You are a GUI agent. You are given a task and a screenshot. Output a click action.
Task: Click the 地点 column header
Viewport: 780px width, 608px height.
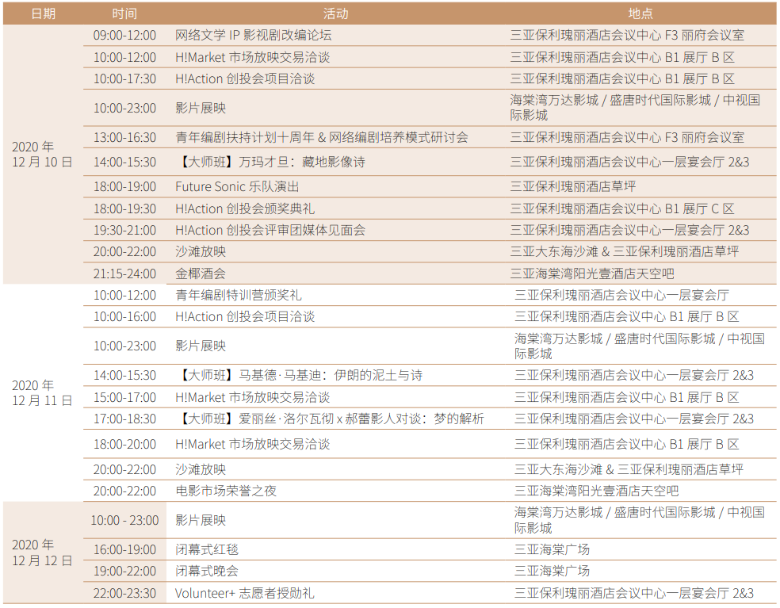click(x=640, y=14)
